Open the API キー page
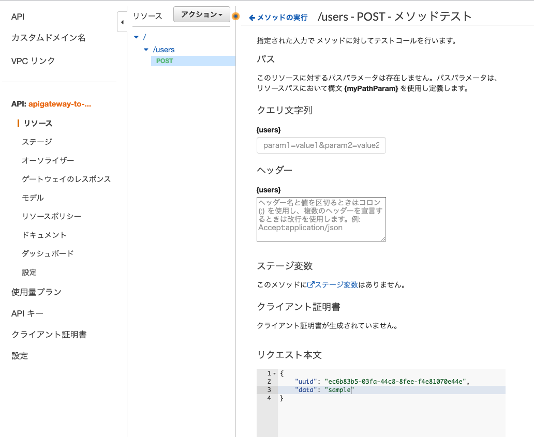Viewport: 534px width, 437px height. [x=26, y=312]
